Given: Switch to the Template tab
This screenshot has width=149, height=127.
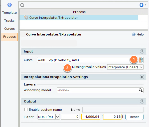Looking at the screenshot, I should (10, 12).
